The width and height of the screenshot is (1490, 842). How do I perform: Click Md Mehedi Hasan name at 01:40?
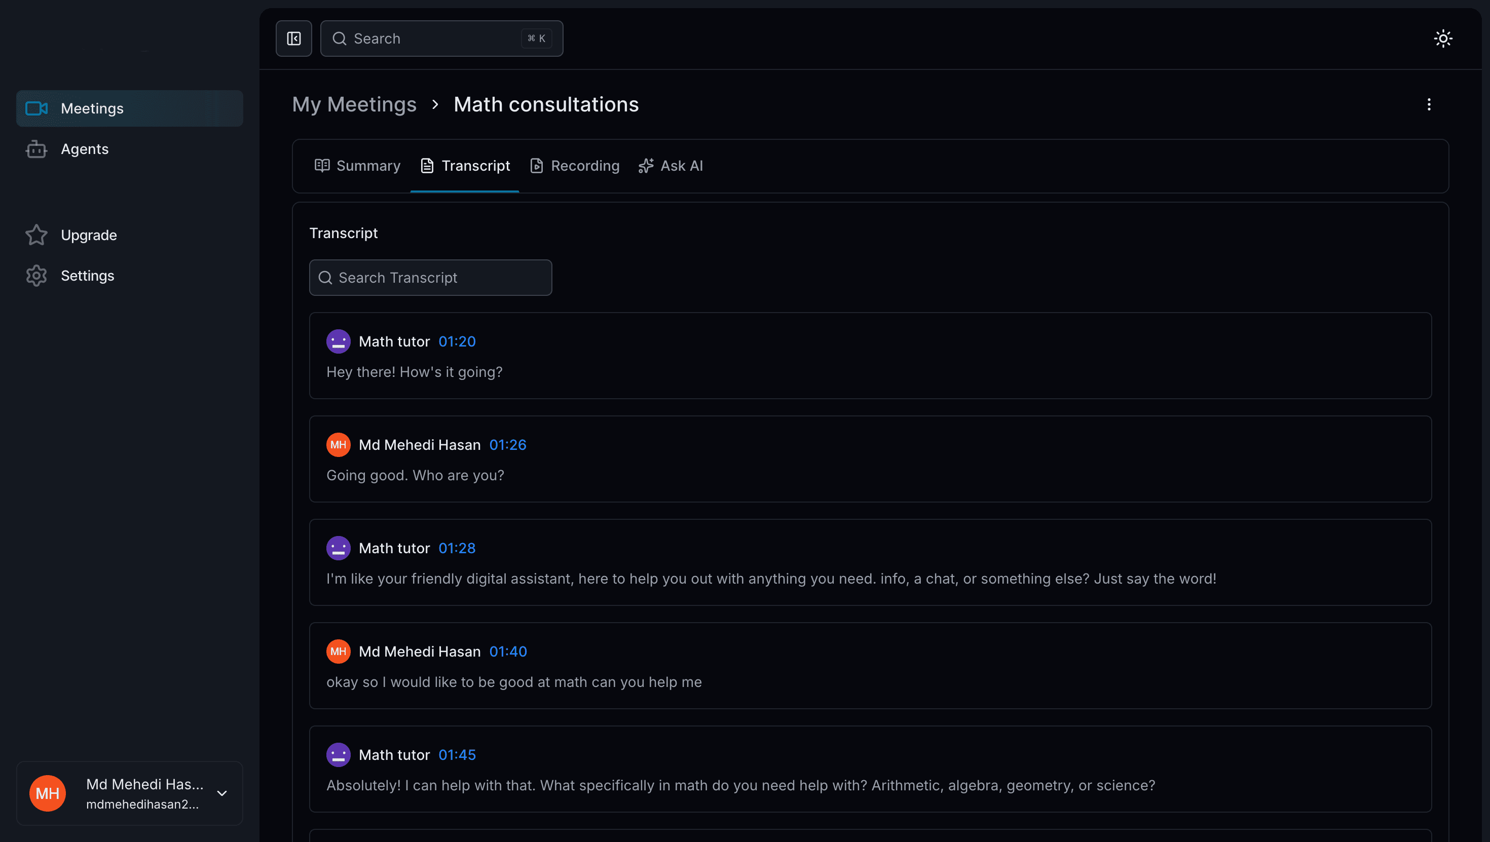[x=419, y=652]
